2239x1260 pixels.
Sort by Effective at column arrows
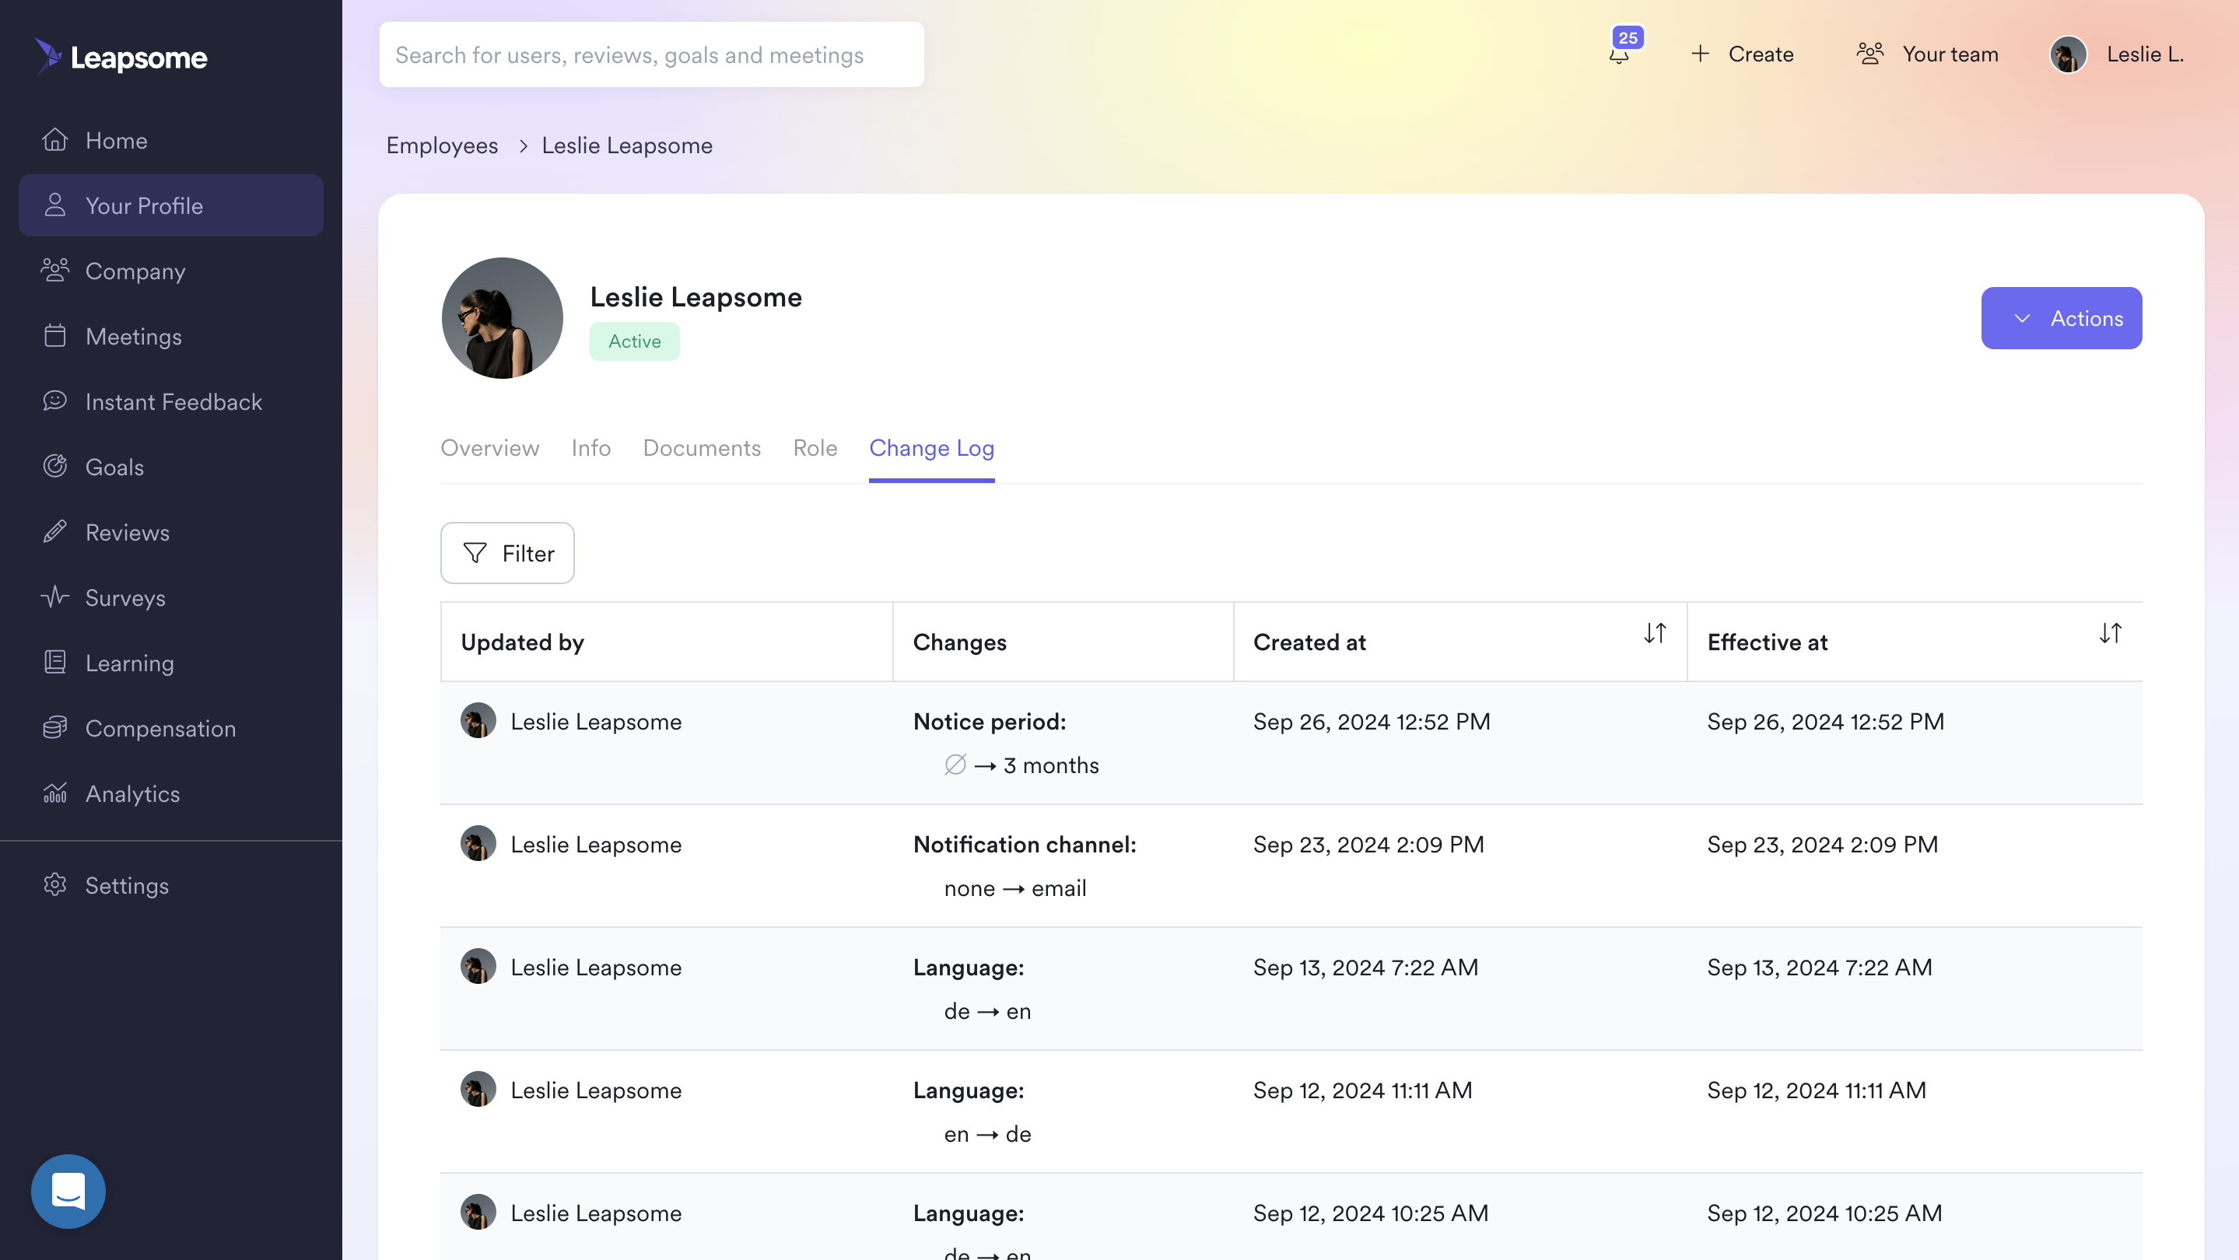[2111, 632]
